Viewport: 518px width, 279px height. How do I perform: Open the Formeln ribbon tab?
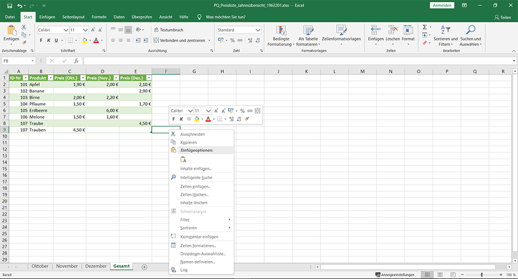tap(99, 17)
